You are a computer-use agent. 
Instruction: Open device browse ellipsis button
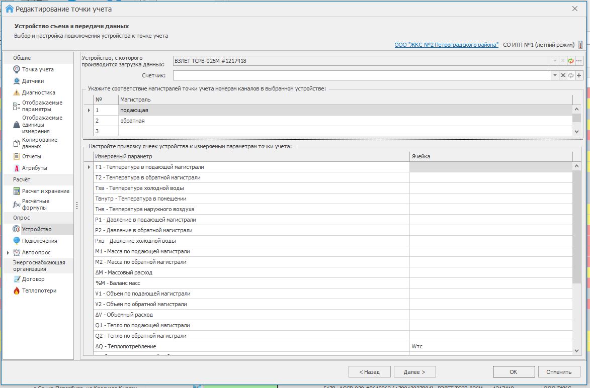click(x=579, y=61)
